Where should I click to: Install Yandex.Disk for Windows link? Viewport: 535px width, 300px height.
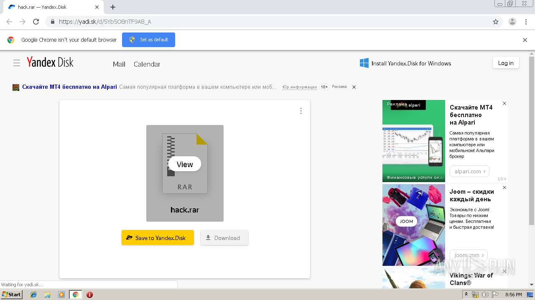point(405,63)
